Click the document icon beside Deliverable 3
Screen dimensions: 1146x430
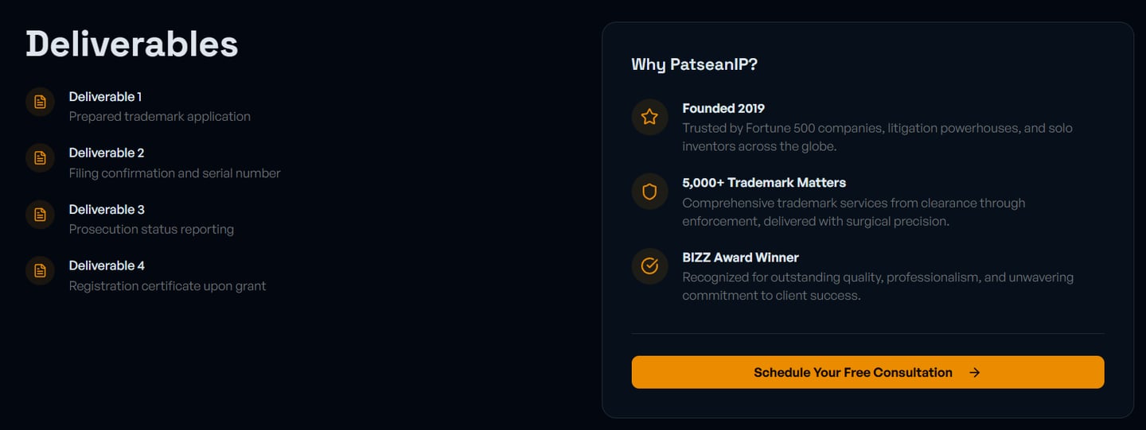click(40, 215)
